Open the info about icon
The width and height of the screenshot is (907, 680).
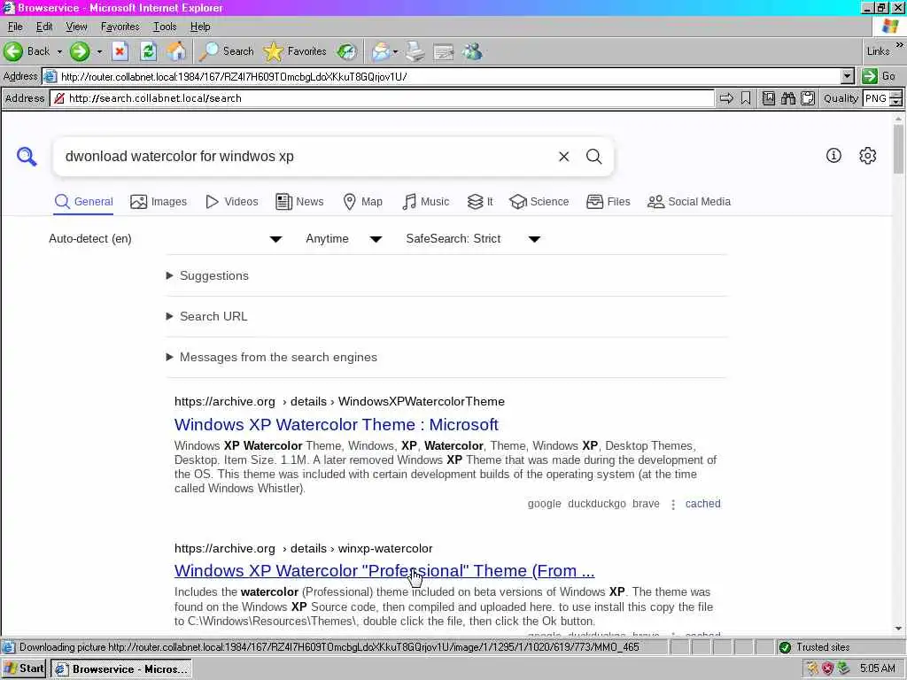click(x=833, y=155)
